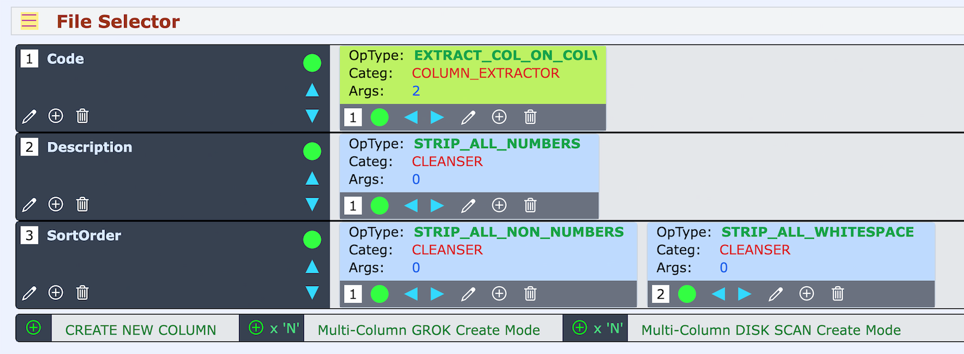
Task: Click Multi-Column DISK SCAN Create Mode
Action: click(x=771, y=330)
